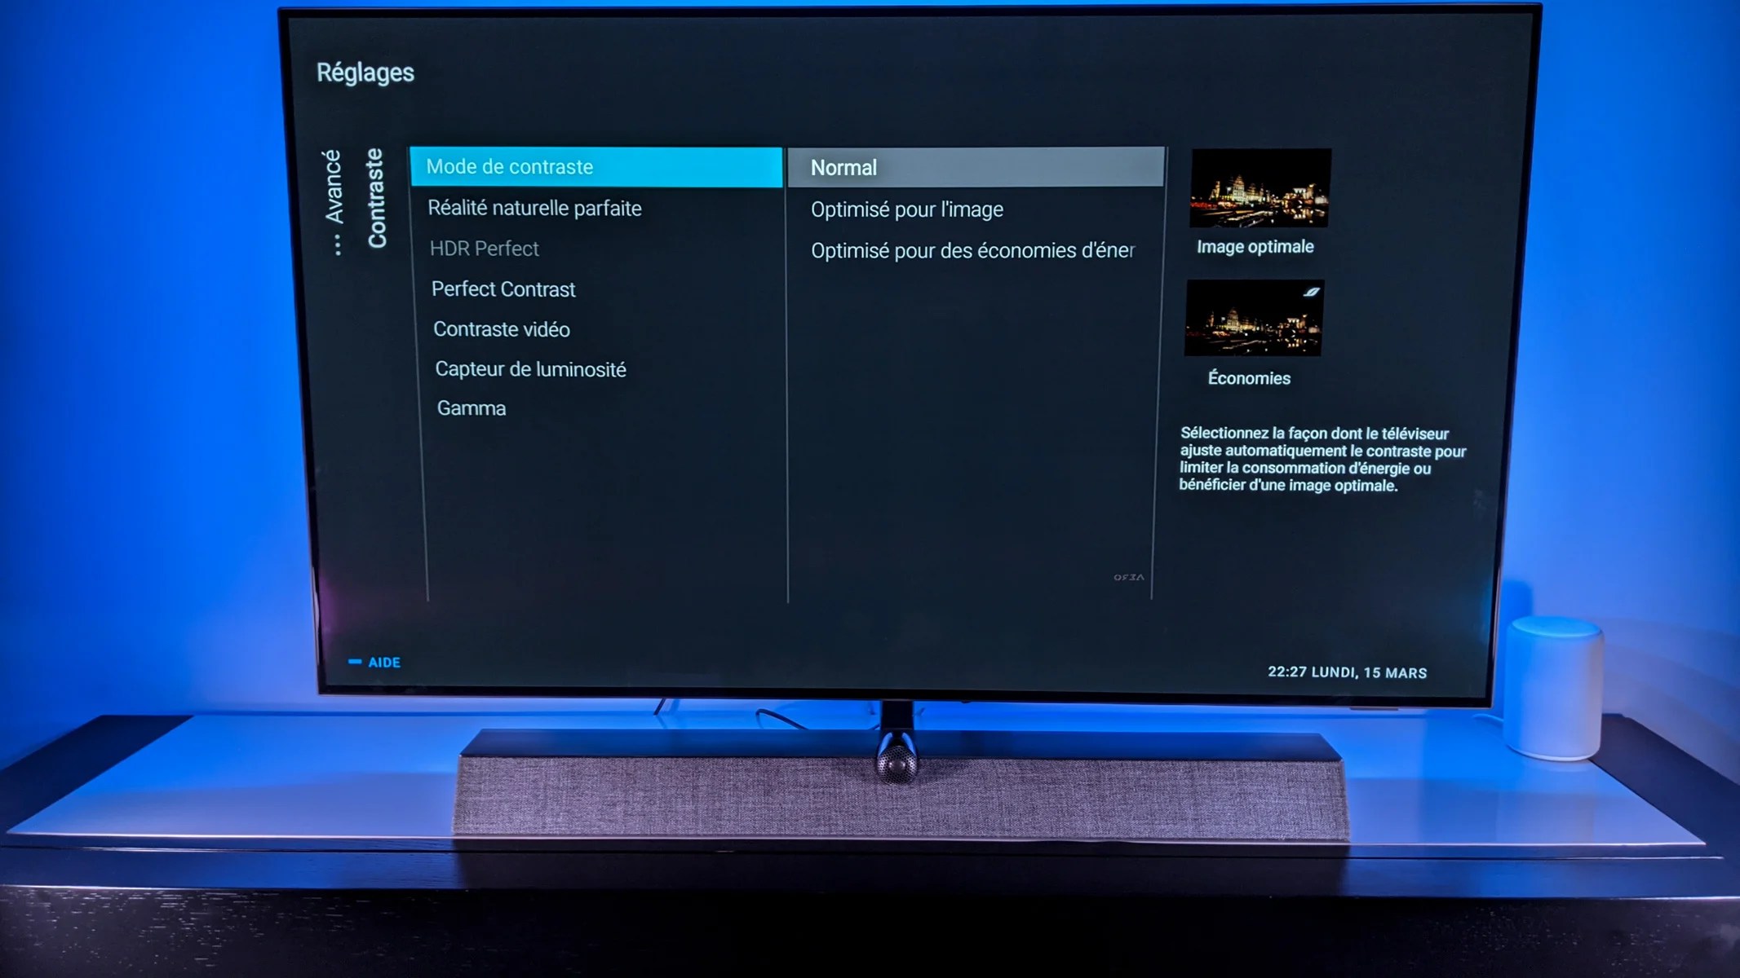Select Optimisé pour l'image mode
This screenshot has width=1740, height=978.
point(905,209)
